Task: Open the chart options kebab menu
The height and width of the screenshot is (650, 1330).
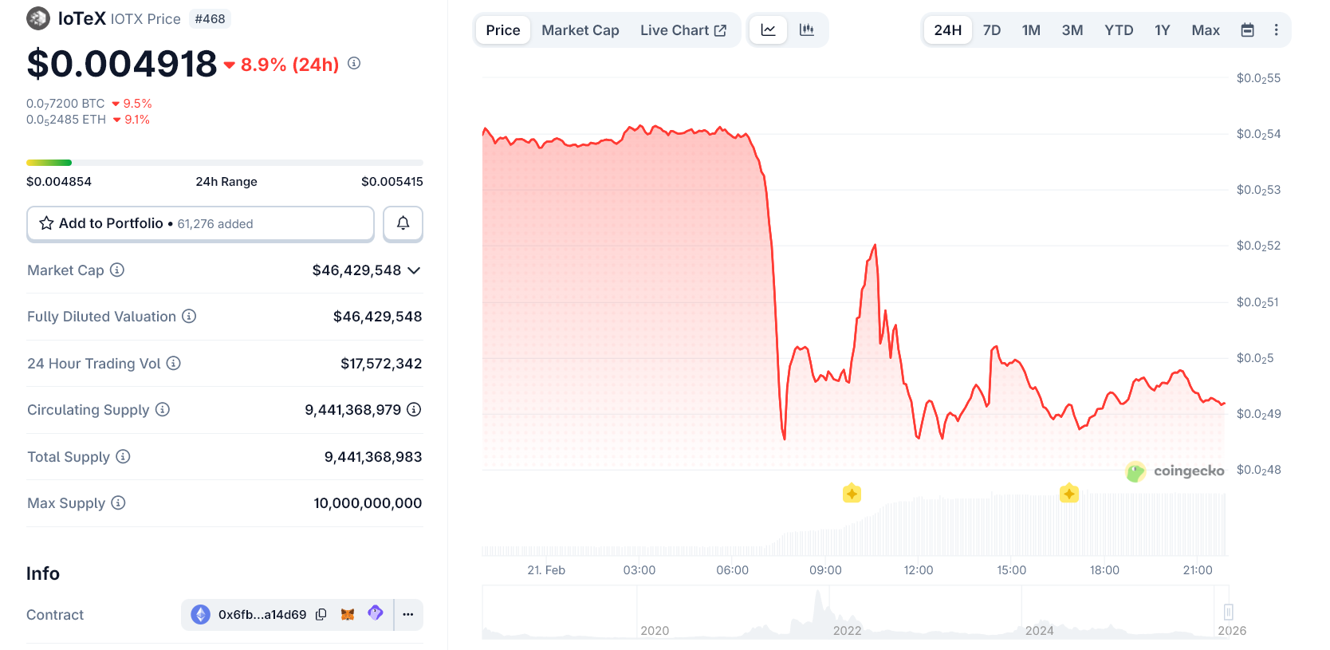Action: tap(1276, 30)
